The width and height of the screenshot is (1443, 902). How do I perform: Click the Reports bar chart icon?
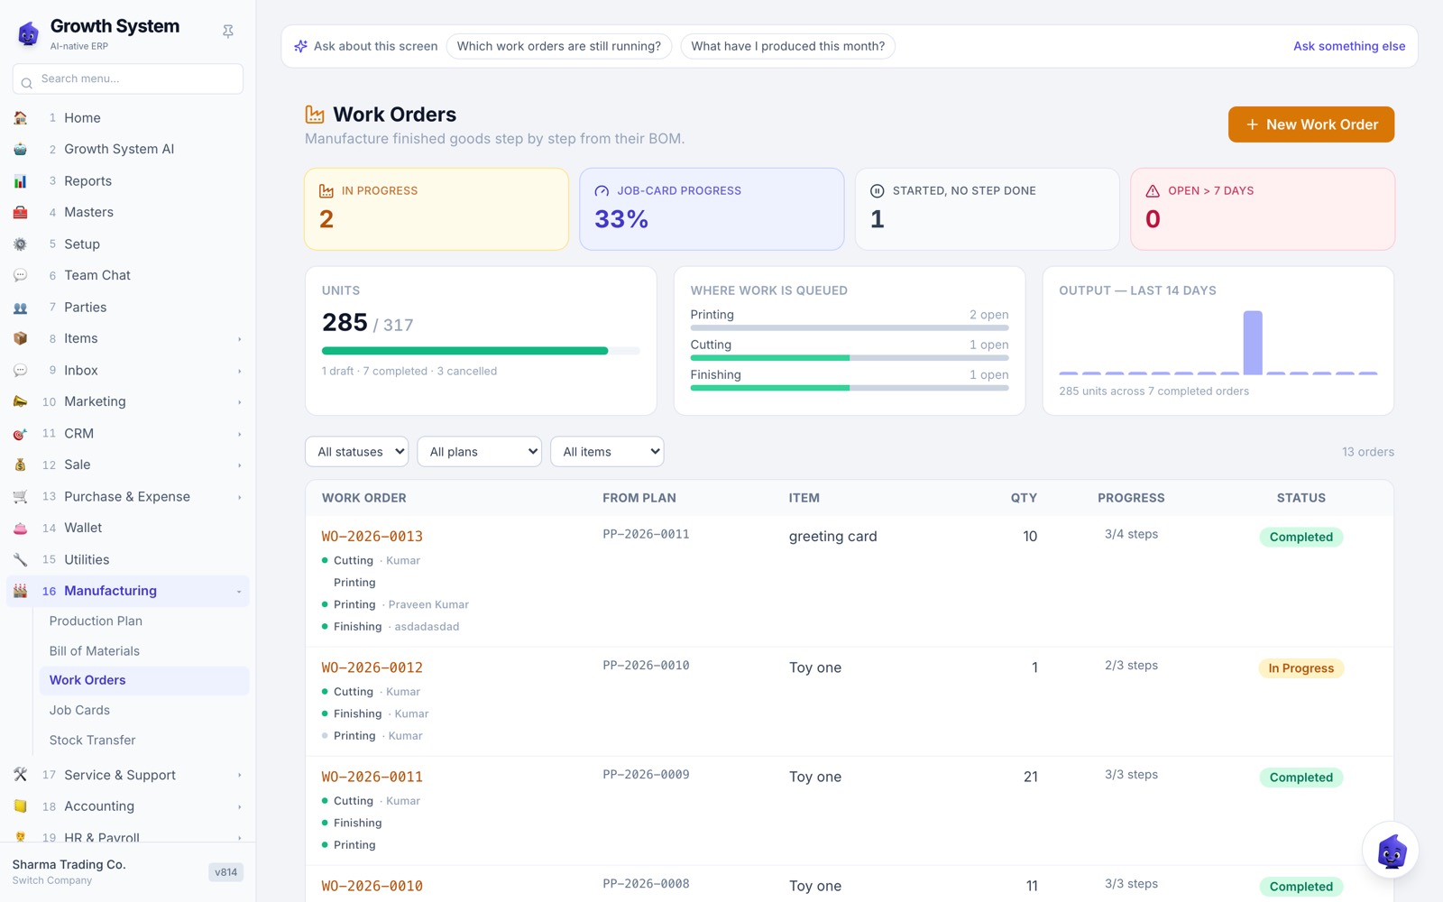(x=21, y=181)
